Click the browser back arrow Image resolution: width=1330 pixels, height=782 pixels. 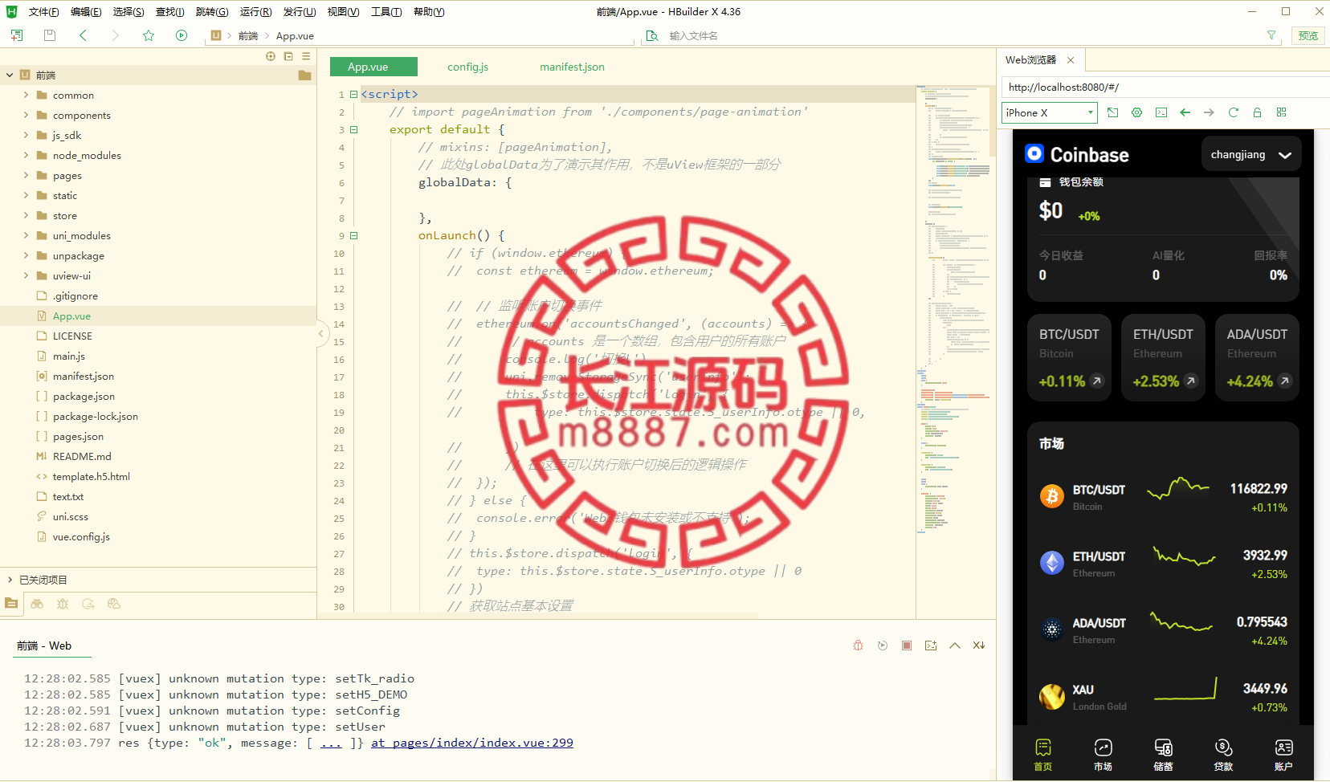[1185, 112]
